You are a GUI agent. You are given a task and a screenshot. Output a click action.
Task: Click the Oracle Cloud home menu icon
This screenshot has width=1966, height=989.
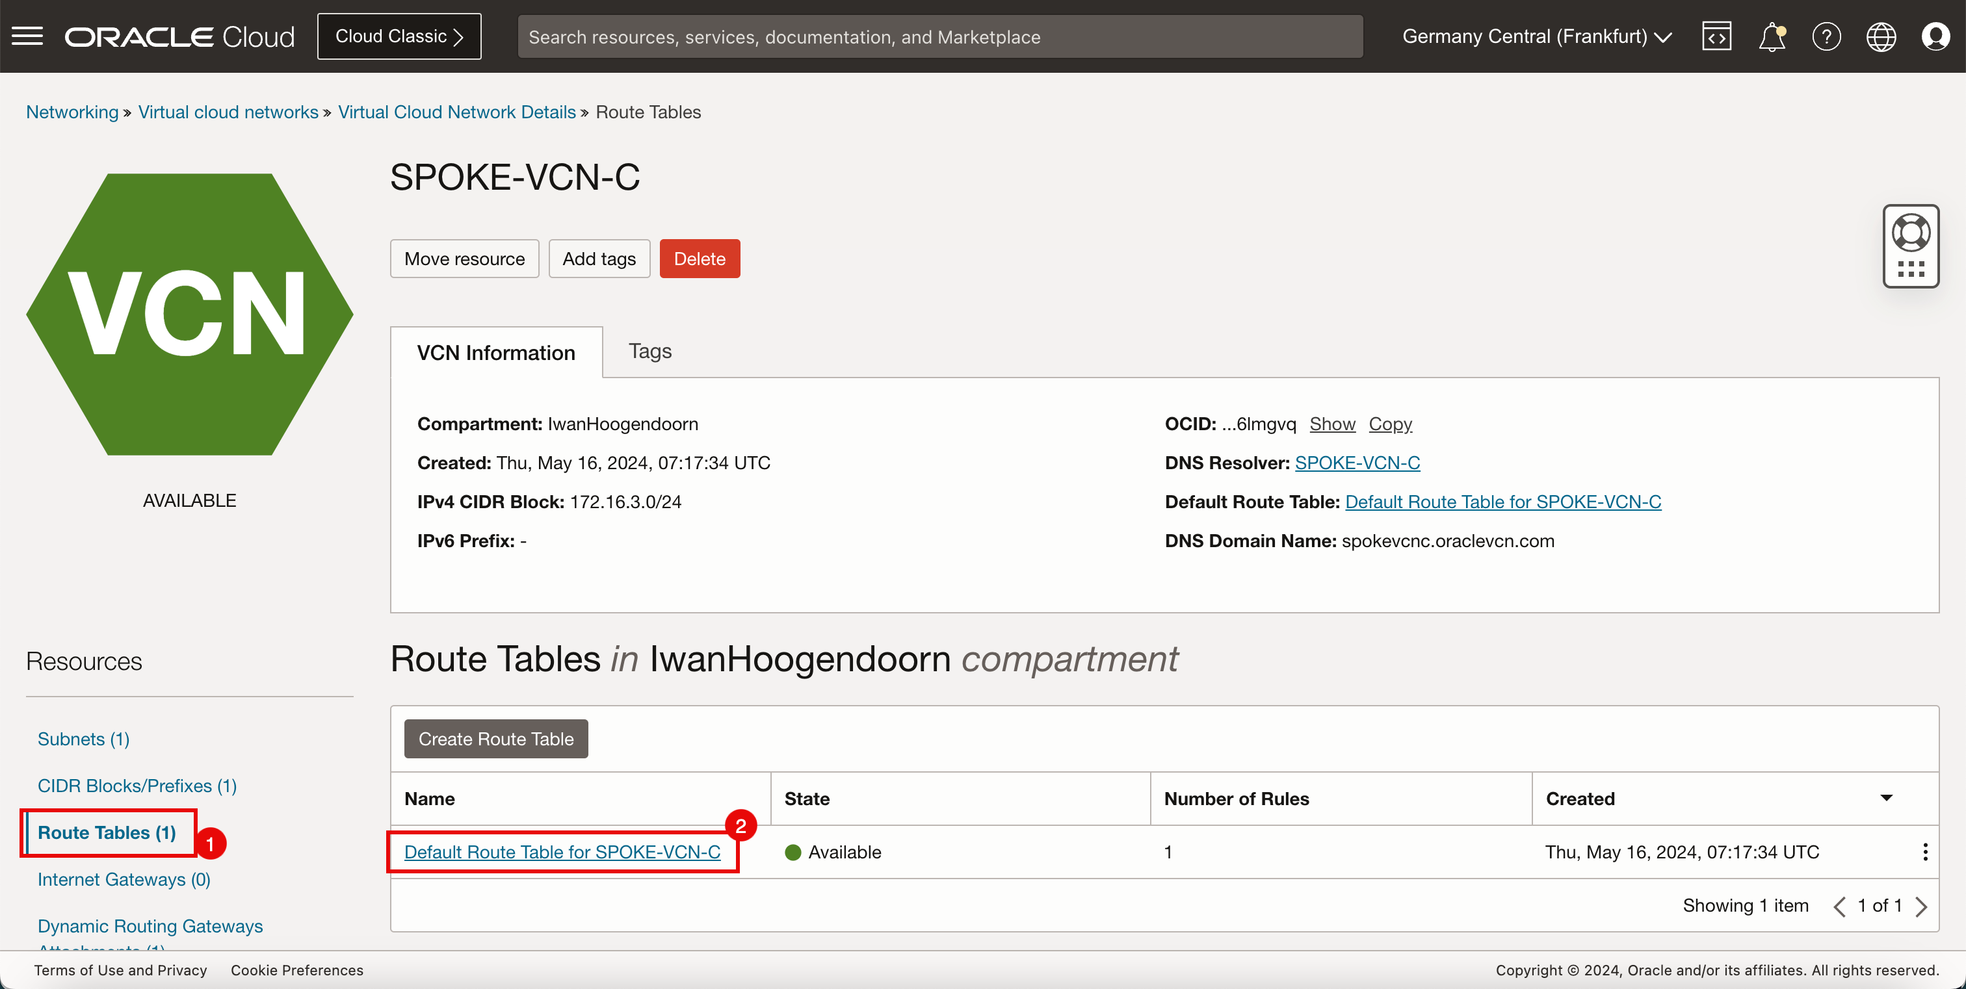point(28,35)
